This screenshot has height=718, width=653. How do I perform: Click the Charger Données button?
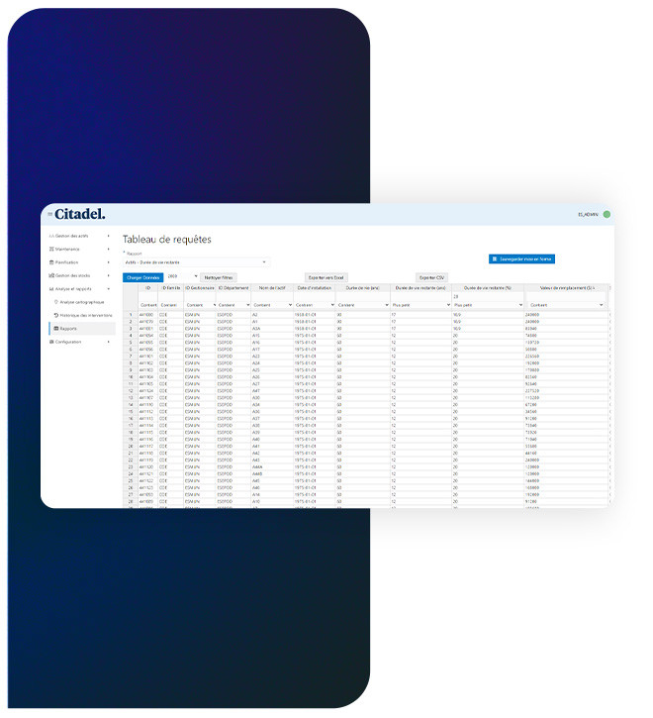point(142,277)
